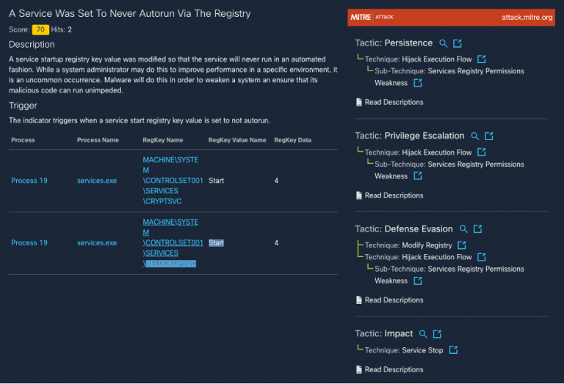Click the AELOOKUPSVC registry key name link

(170, 243)
